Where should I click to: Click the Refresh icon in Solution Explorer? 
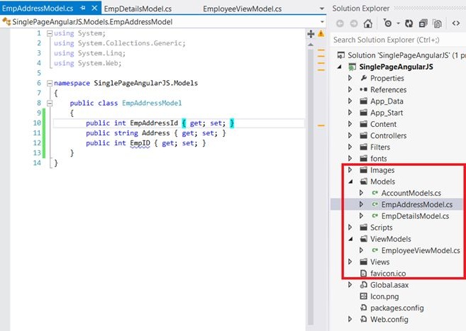[409, 23]
